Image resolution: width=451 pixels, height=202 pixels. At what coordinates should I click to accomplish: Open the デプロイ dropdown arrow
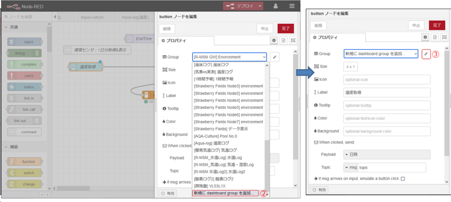260,6
